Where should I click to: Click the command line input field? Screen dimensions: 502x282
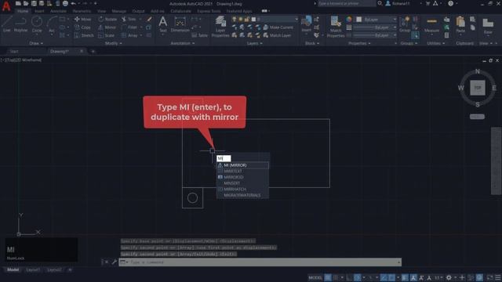coord(260,262)
